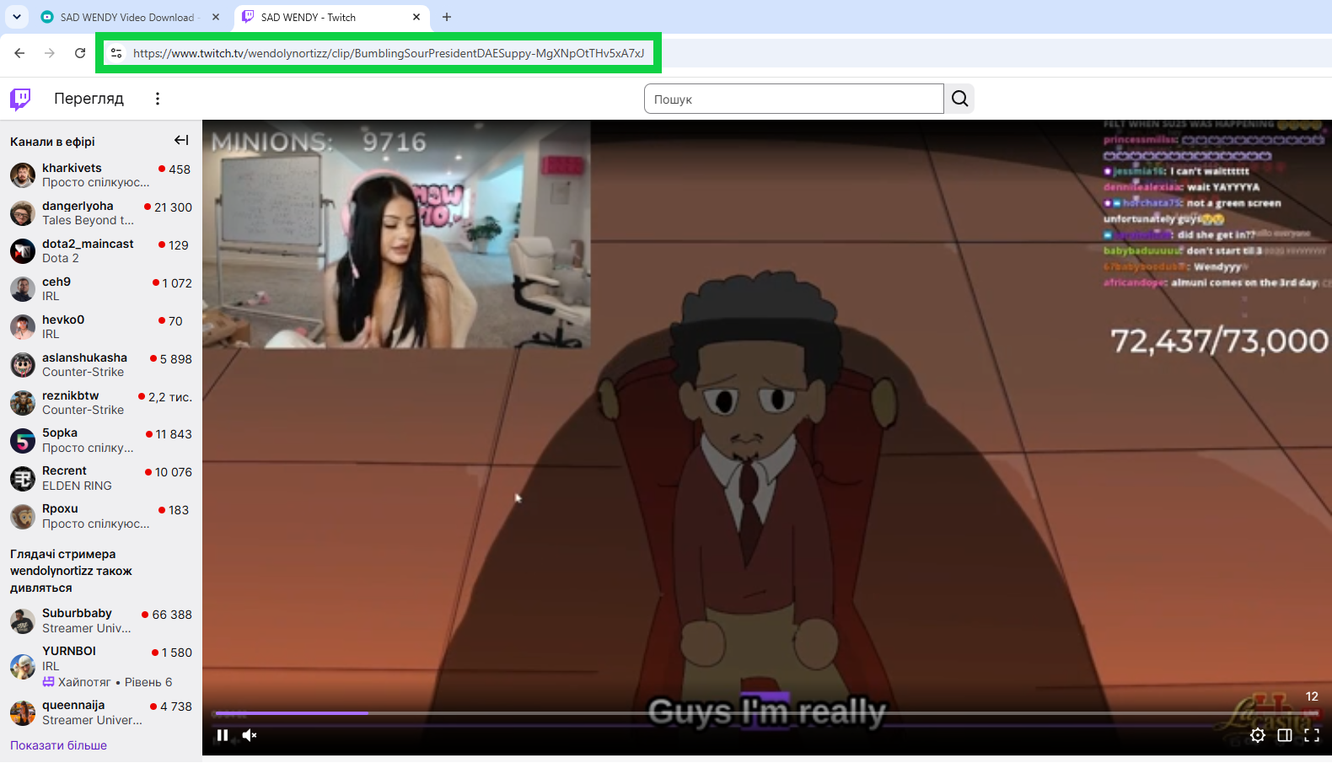
Task: Open the three-dot more menu beside Перегляд
Action: click(157, 99)
